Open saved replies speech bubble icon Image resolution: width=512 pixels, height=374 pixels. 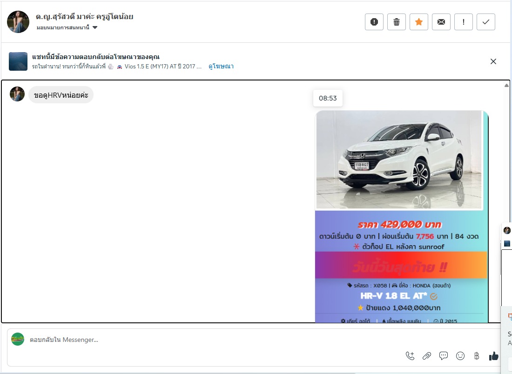point(444,356)
